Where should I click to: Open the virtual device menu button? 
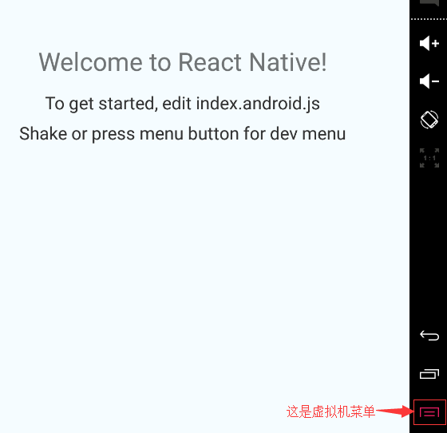429,412
